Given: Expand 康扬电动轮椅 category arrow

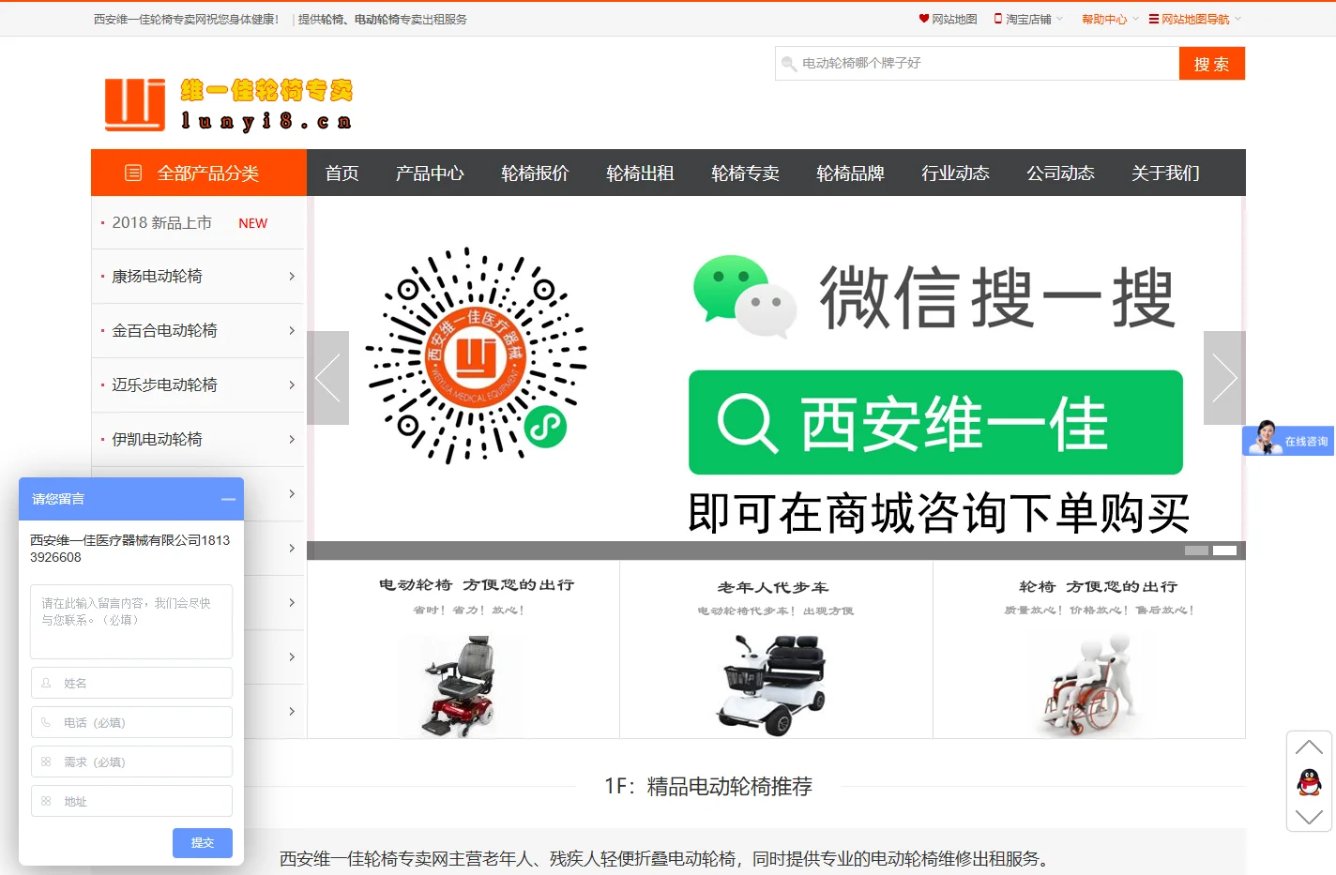Looking at the screenshot, I should point(292,277).
